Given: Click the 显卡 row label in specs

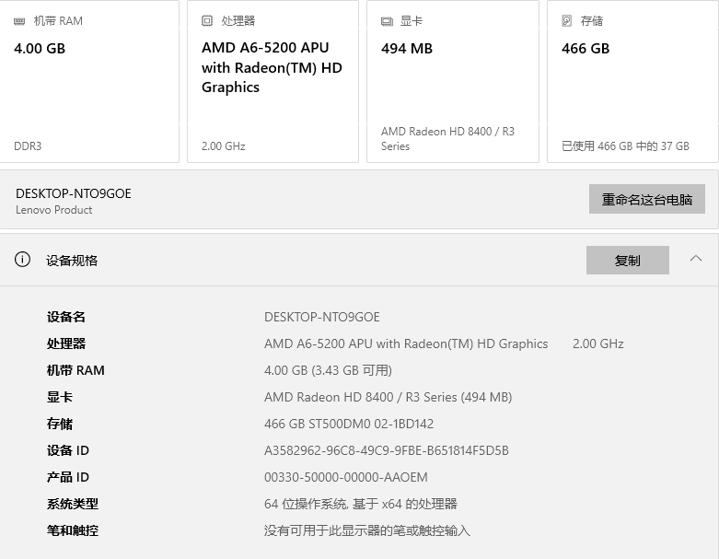Looking at the screenshot, I should point(60,397).
